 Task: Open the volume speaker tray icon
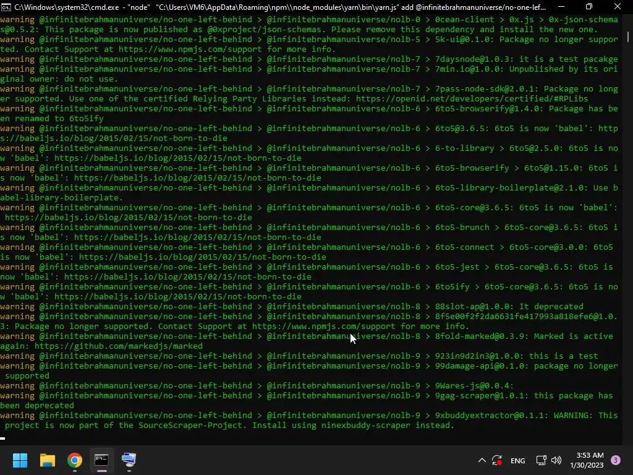point(556,460)
